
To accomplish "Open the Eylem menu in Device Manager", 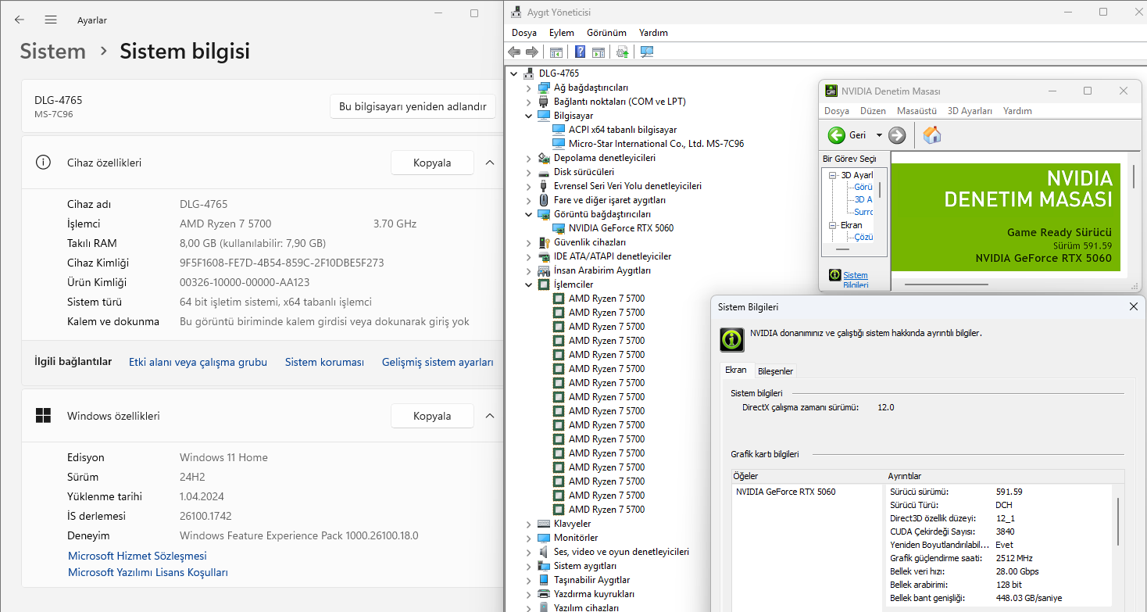I will click(x=561, y=33).
